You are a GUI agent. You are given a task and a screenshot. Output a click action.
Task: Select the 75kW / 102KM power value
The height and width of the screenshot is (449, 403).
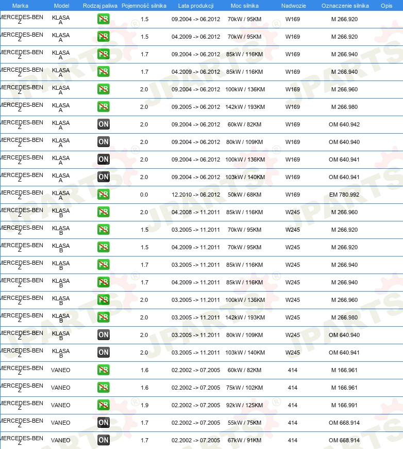[244, 388]
